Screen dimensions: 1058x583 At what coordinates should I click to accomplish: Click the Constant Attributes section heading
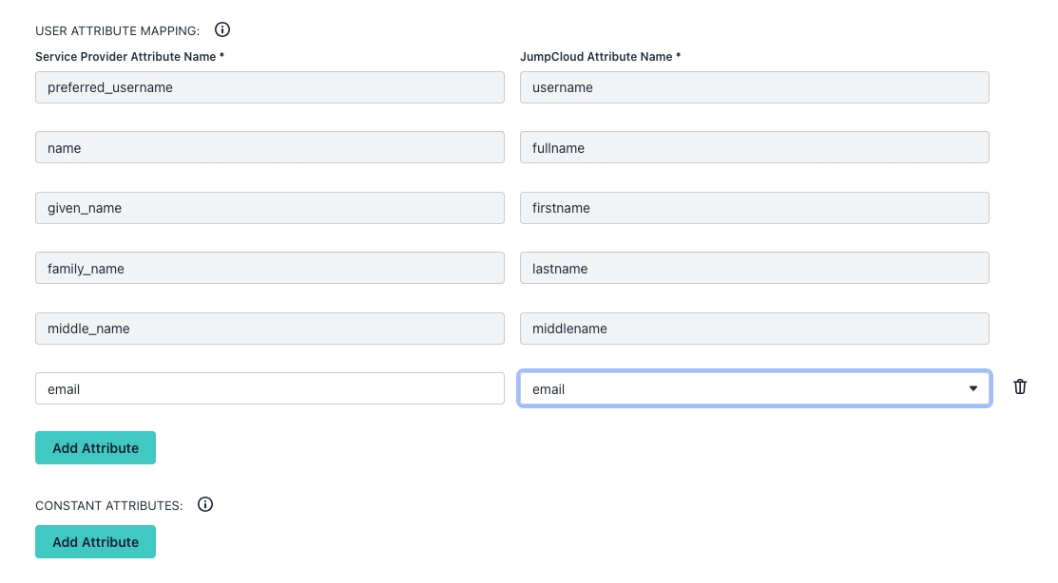click(108, 505)
